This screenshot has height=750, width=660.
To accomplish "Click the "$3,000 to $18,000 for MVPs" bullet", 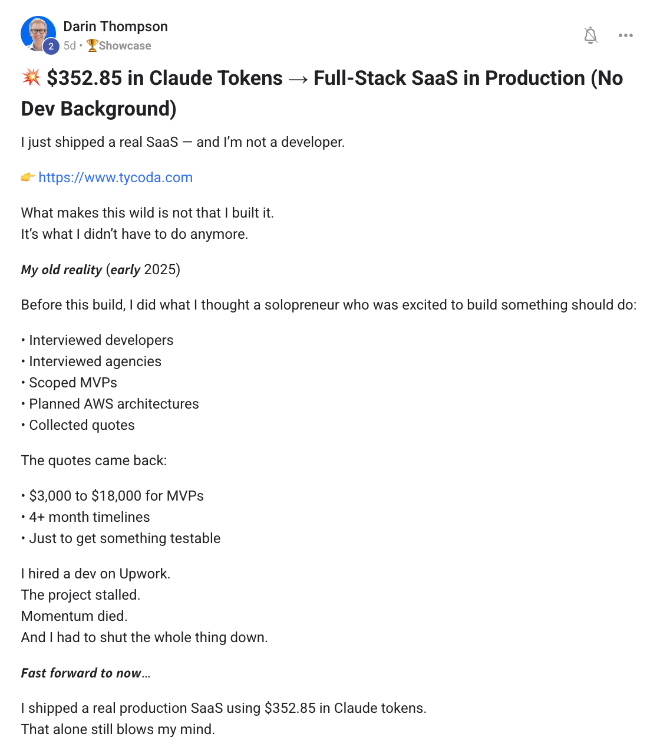I will click(116, 496).
